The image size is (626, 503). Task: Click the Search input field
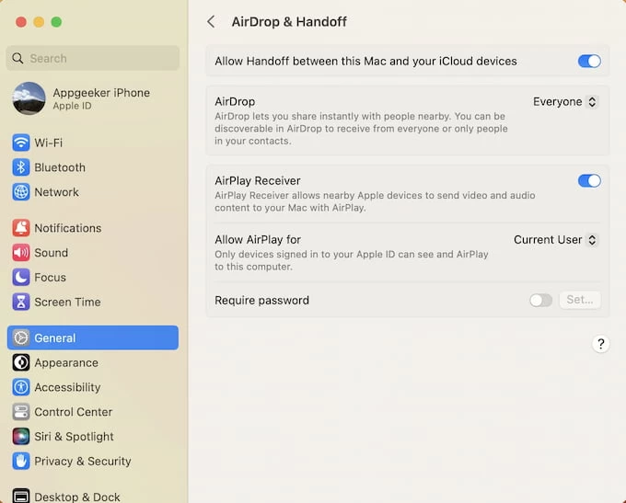93,58
